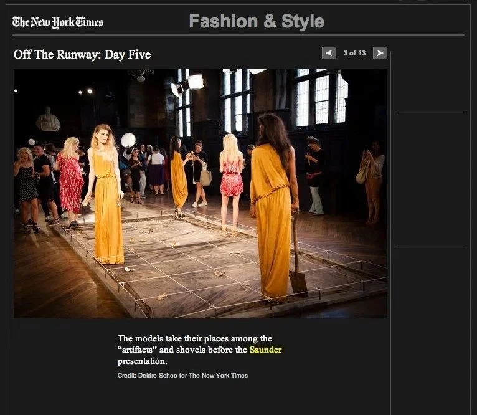Click the runway slideshow photo
The image size is (477, 415).
(201, 194)
